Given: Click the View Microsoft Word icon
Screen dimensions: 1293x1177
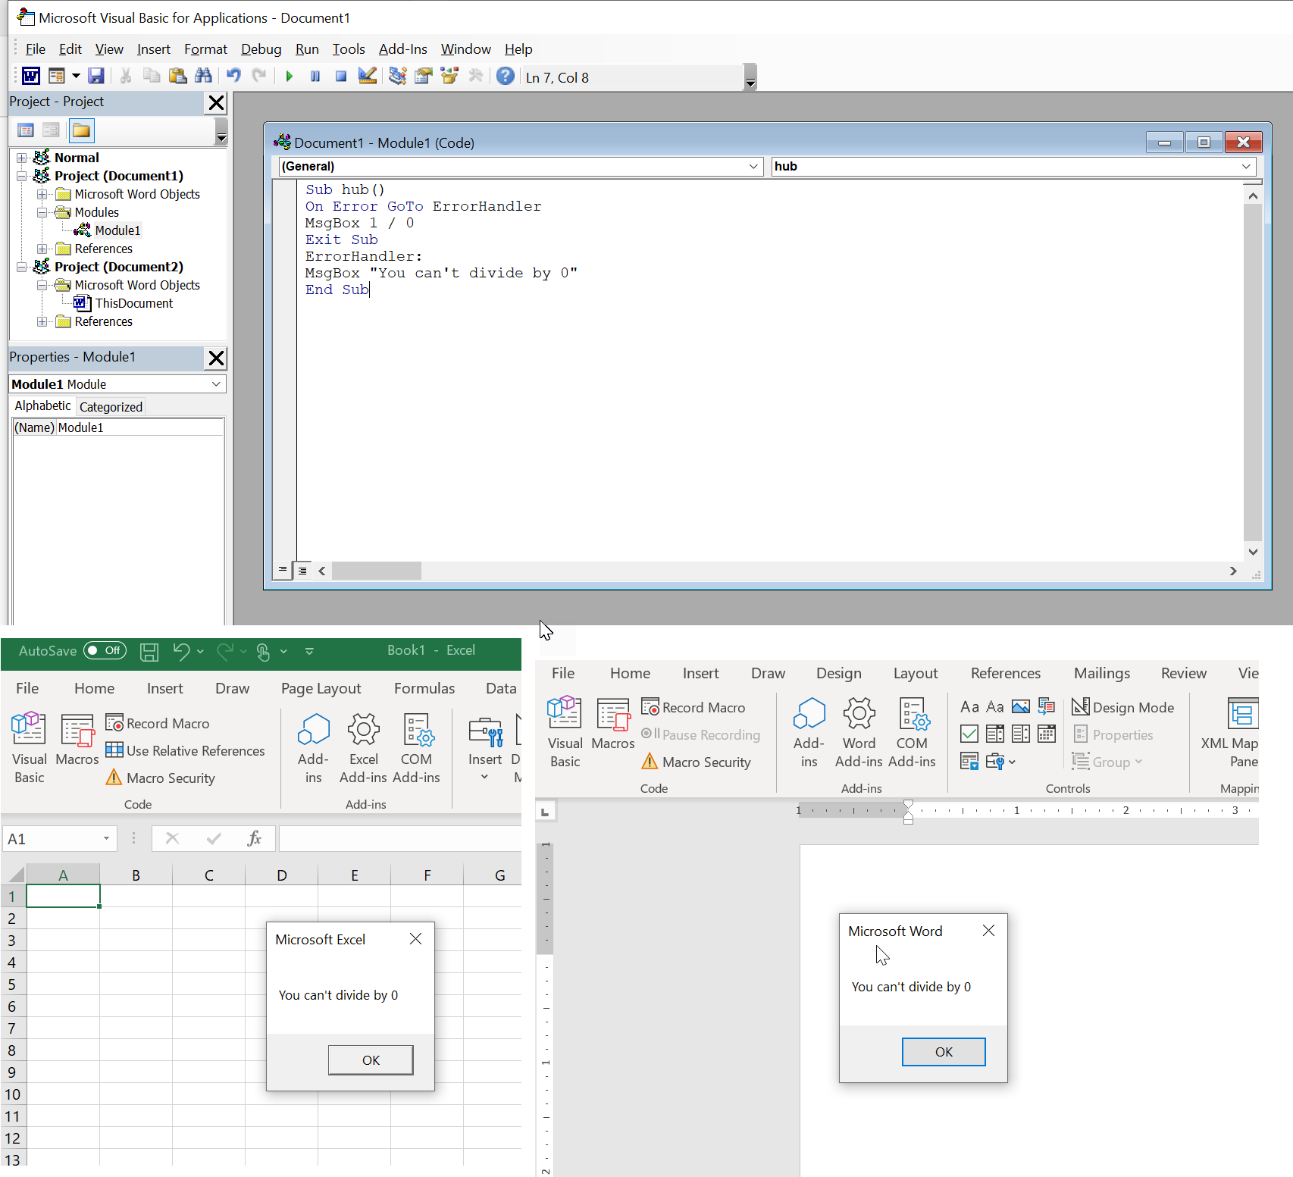Looking at the screenshot, I should [x=31, y=76].
